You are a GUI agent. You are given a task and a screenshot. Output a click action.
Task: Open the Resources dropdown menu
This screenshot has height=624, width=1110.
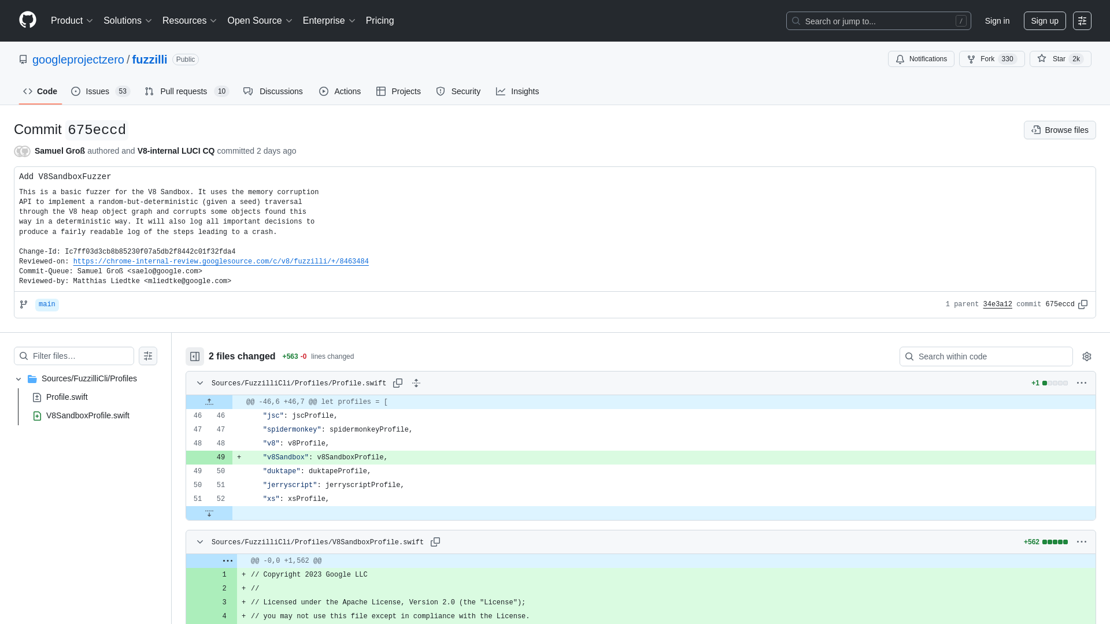tap(190, 21)
